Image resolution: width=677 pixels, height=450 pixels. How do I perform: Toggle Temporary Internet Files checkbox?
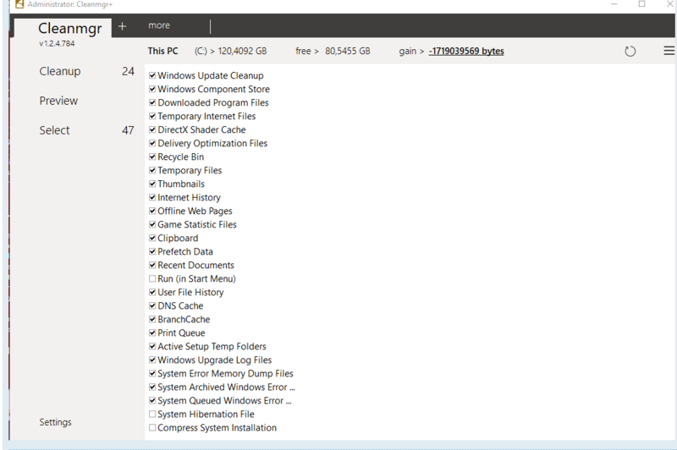[152, 116]
